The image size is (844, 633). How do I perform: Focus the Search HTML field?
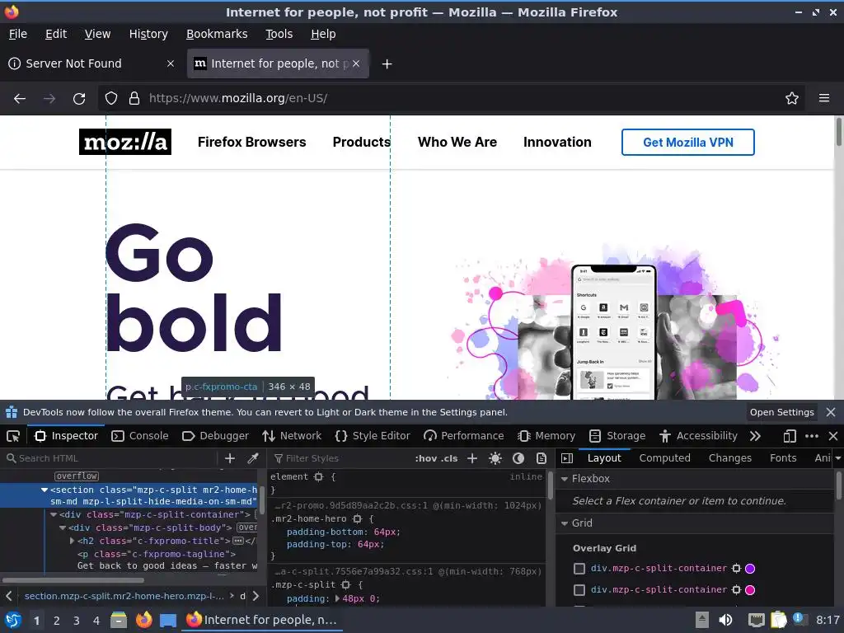point(110,458)
